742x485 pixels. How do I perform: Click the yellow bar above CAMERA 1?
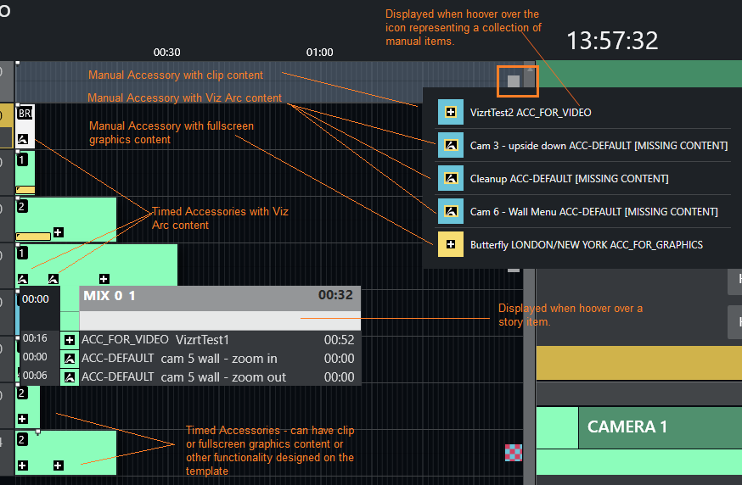tap(638, 362)
